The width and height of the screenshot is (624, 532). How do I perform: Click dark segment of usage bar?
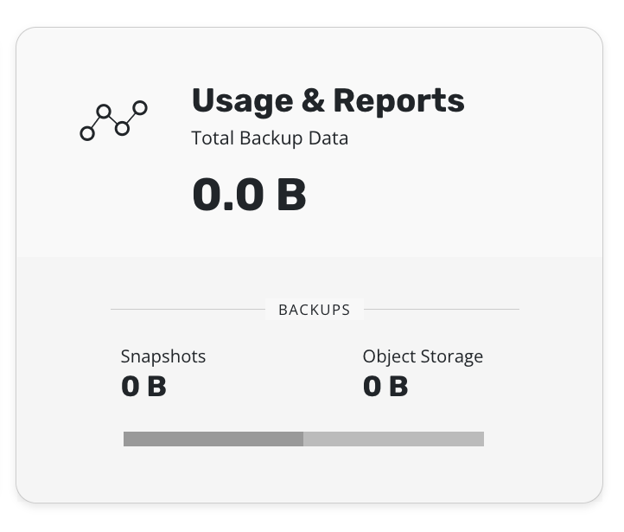pyautogui.click(x=213, y=439)
